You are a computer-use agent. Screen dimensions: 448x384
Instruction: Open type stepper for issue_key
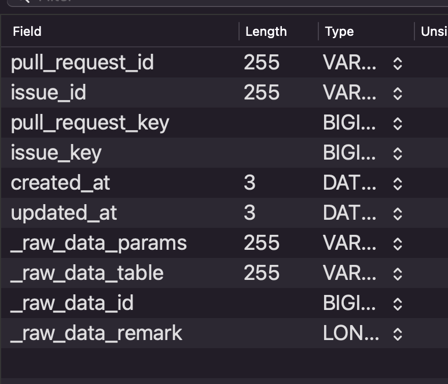398,154
